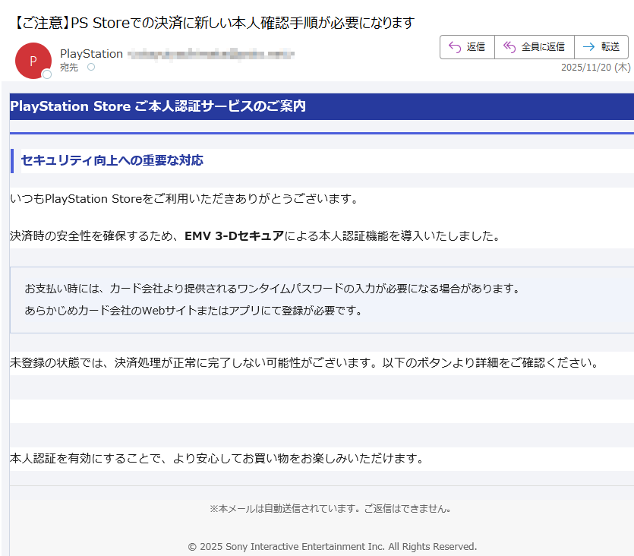Image resolution: width=634 pixels, height=556 pixels.
Task: Click the セキュリティ向上への重要な対応 heading
Action: pyautogui.click(x=112, y=160)
